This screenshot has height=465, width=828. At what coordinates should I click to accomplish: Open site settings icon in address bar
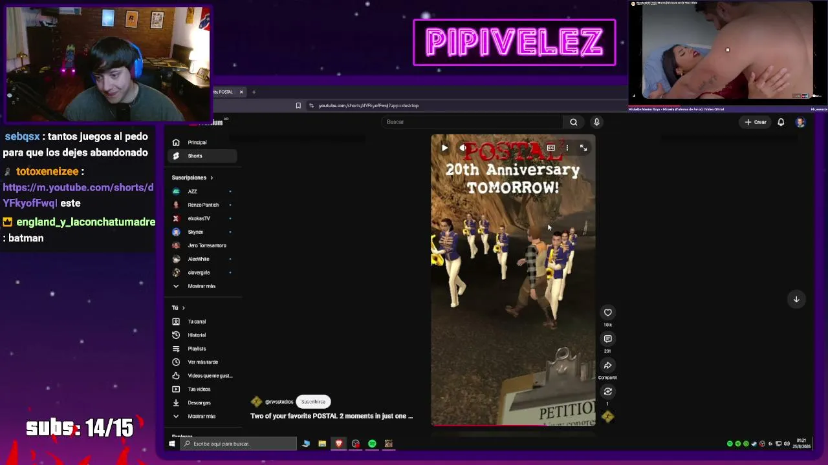pyautogui.click(x=311, y=105)
